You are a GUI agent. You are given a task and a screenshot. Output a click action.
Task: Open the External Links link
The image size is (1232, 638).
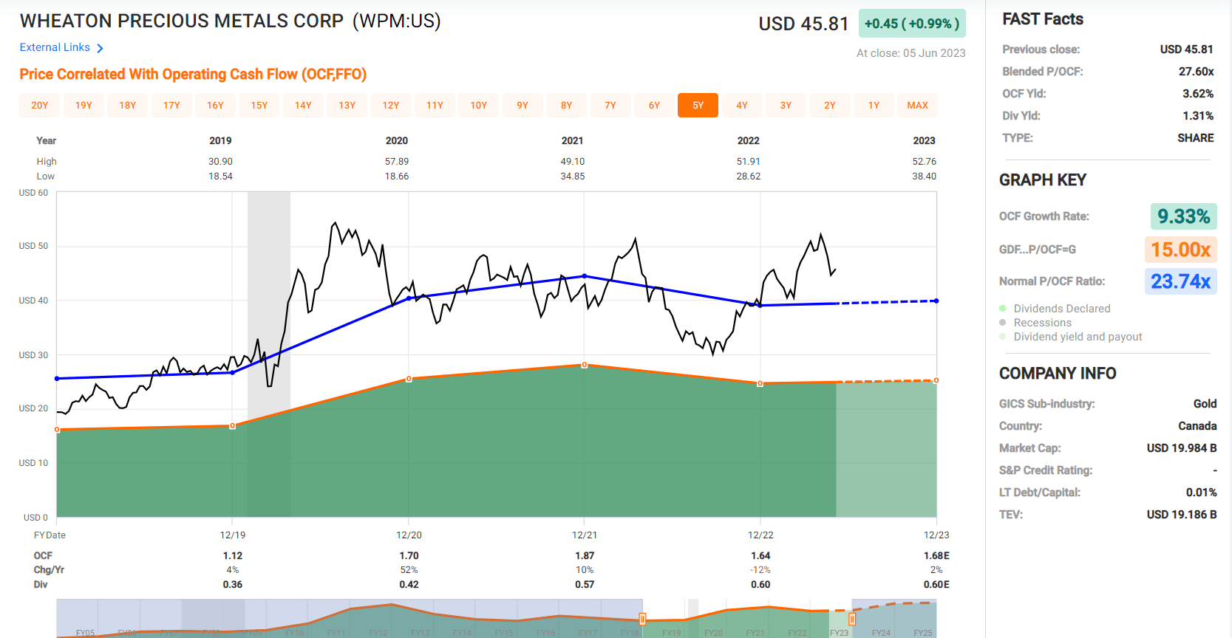[55, 47]
